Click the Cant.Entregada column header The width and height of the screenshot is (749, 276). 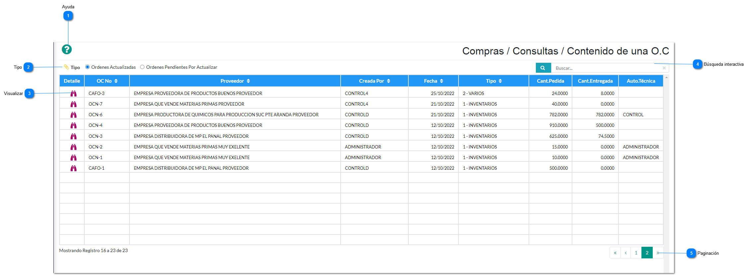[595, 81]
